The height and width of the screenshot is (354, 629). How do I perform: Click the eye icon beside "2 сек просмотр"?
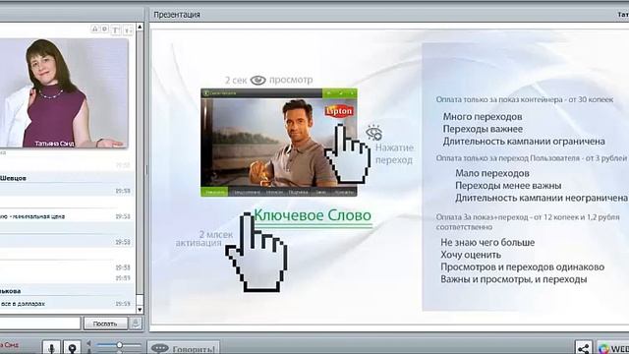tap(257, 81)
